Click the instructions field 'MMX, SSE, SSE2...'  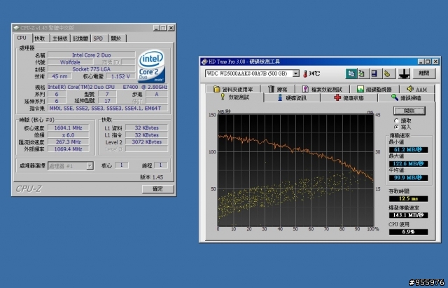pyautogui.click(x=108, y=108)
